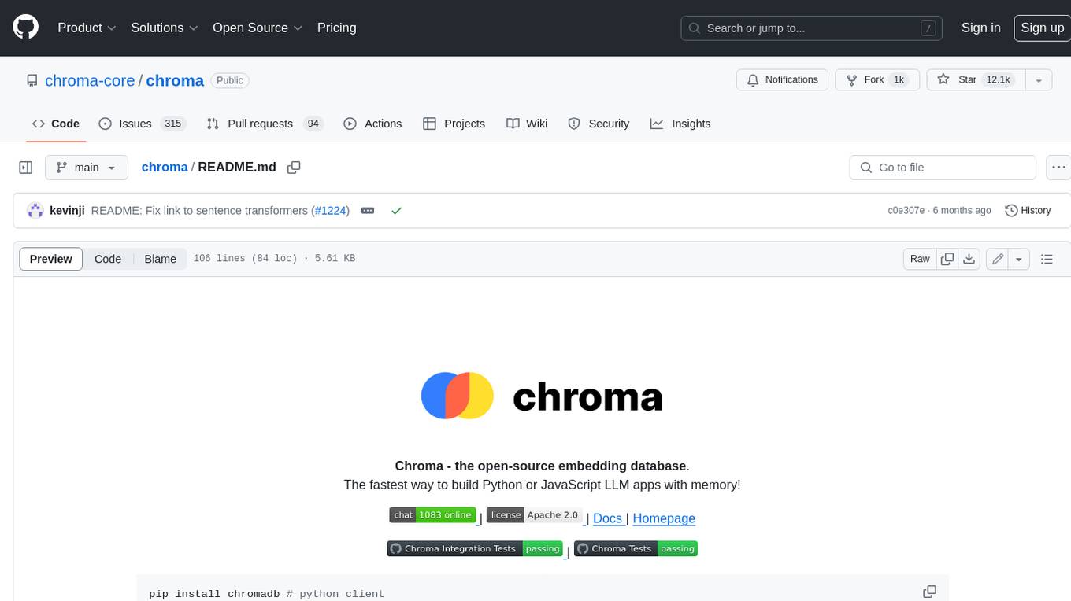Switch to the Actions tab
The image size is (1071, 601).
point(373,124)
